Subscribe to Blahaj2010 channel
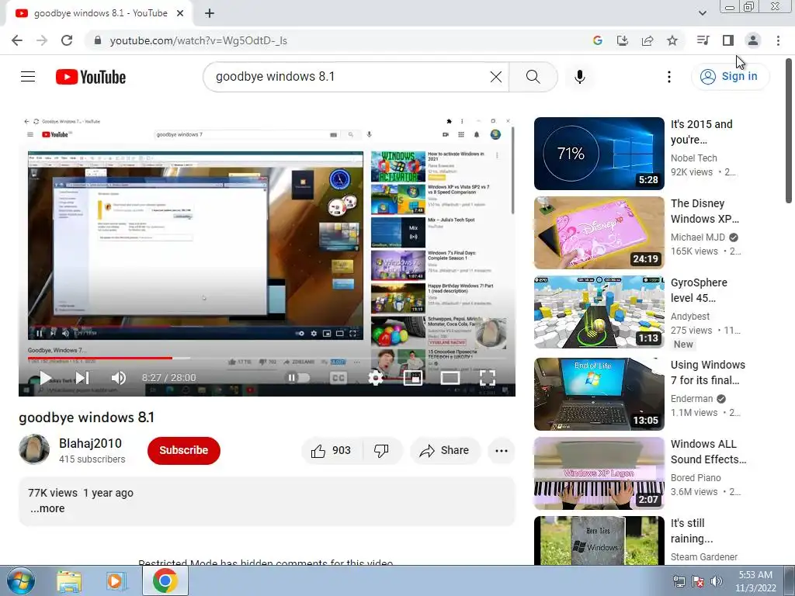The width and height of the screenshot is (795, 596). coord(183,451)
